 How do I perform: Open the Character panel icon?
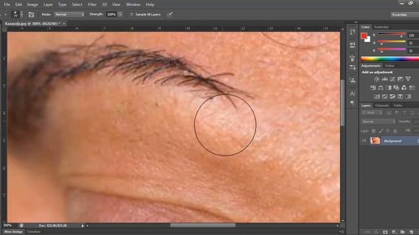(352, 93)
